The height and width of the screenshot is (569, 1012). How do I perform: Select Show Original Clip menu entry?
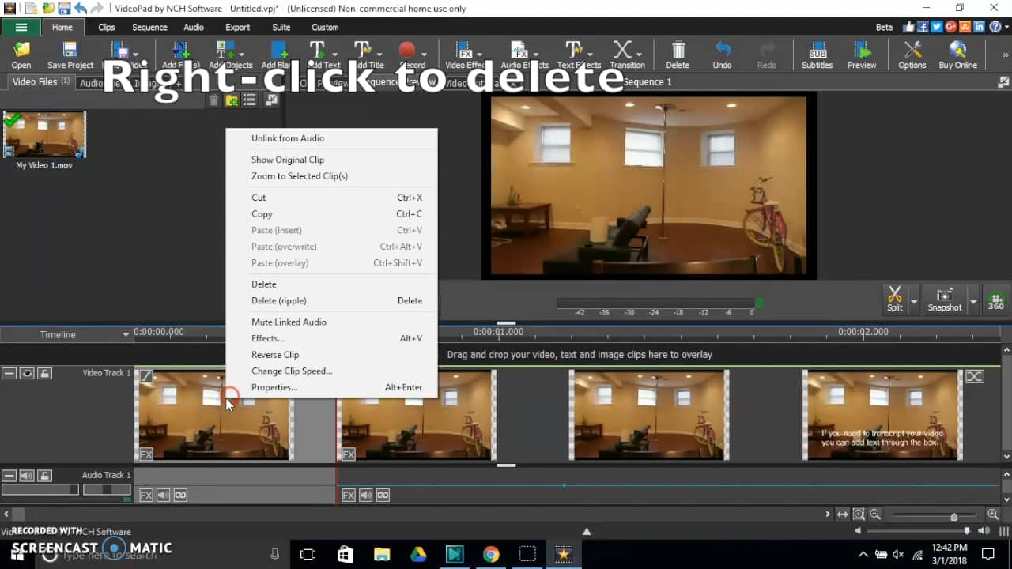click(x=331, y=160)
